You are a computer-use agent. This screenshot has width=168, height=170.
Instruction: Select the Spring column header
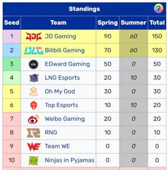coord(108,23)
